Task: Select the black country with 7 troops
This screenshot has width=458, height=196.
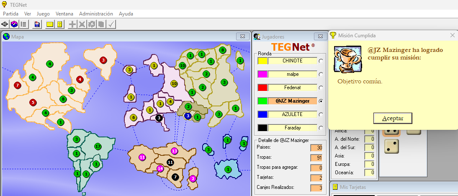Action: click(175, 177)
